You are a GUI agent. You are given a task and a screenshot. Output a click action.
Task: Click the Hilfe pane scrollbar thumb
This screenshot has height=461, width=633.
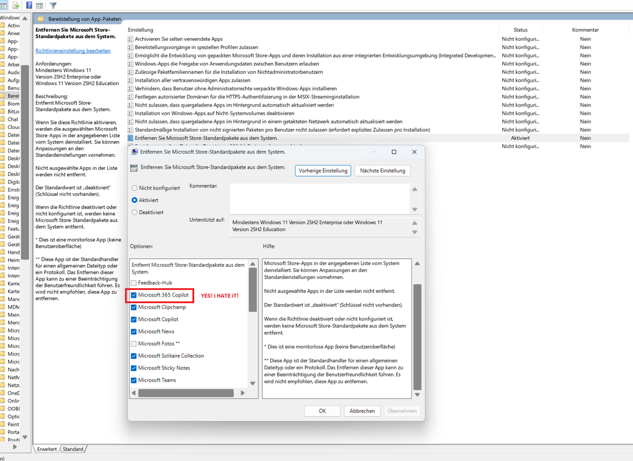[418, 337]
